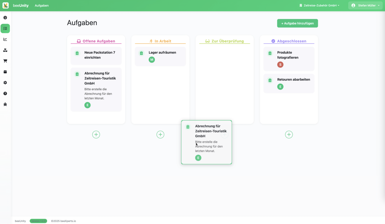The image size is (385, 224).
Task: Select the stacked boxes inventory icon
Action: tap(5, 50)
